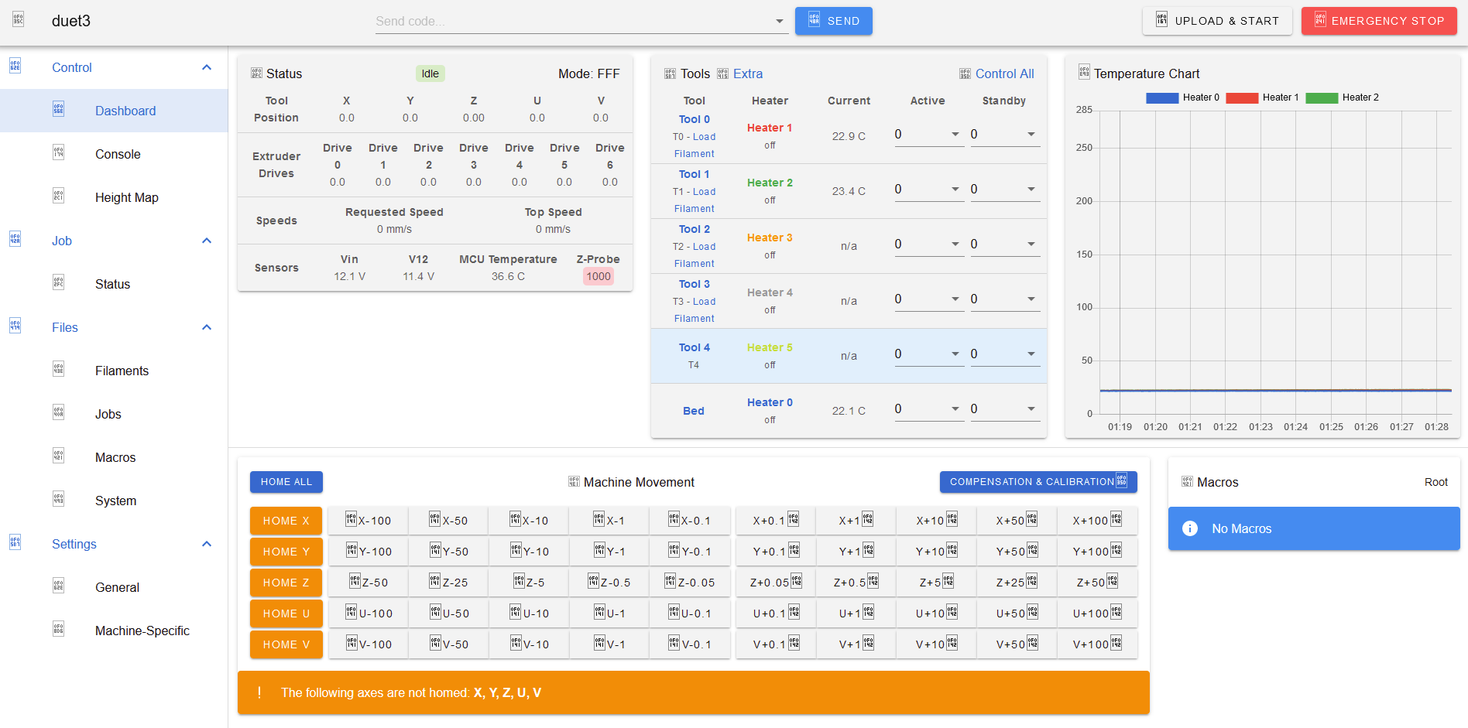Viewport: 1468px width, 728px height.
Task: Click the Control section icon
Action: [x=15, y=66]
